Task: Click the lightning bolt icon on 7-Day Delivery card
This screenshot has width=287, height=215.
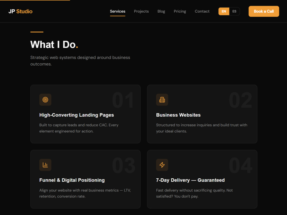Action: [x=162, y=165]
